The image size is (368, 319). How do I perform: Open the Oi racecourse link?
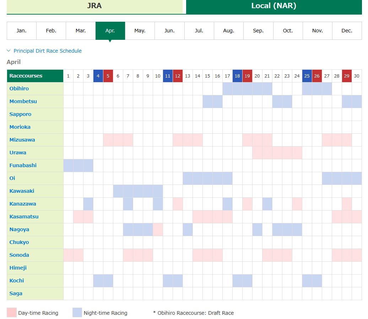[x=12, y=178]
